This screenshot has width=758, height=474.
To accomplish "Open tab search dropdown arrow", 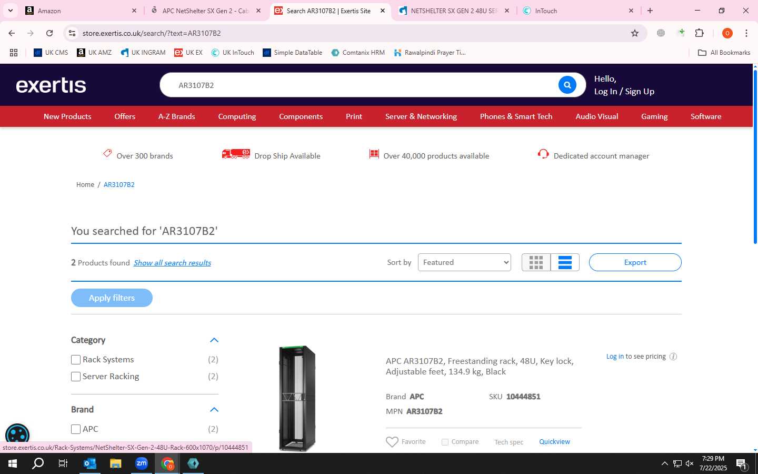I will (10, 11).
